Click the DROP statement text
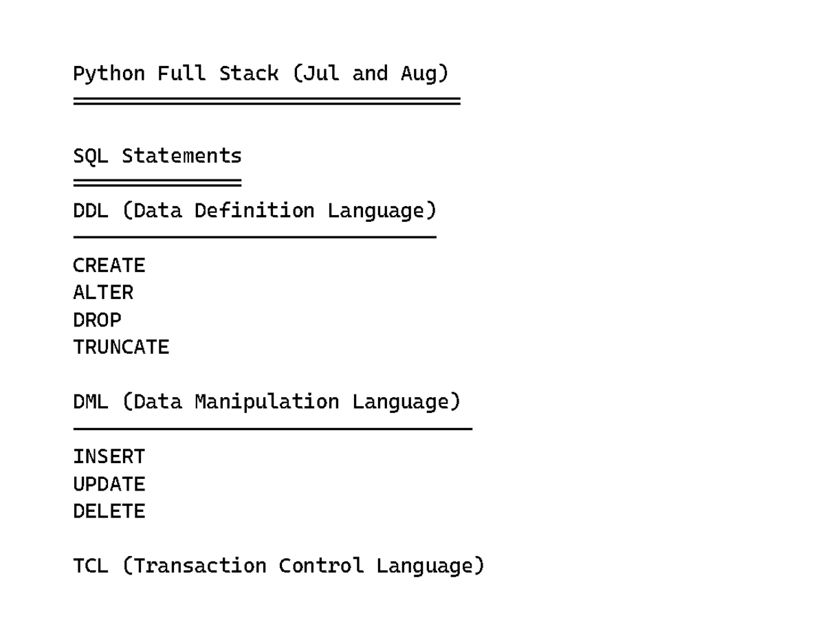The image size is (825, 637). coord(97,320)
